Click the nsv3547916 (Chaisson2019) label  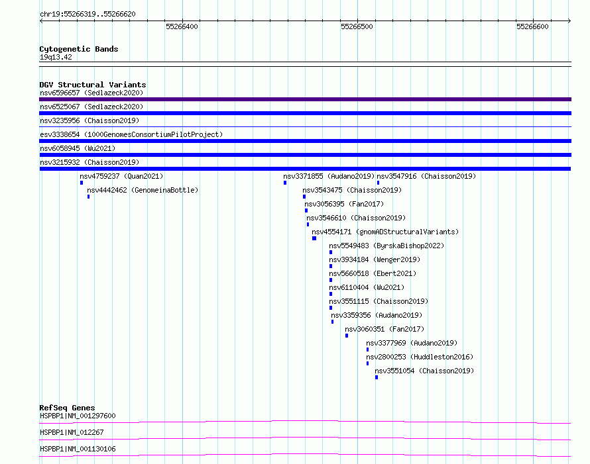(x=426, y=176)
